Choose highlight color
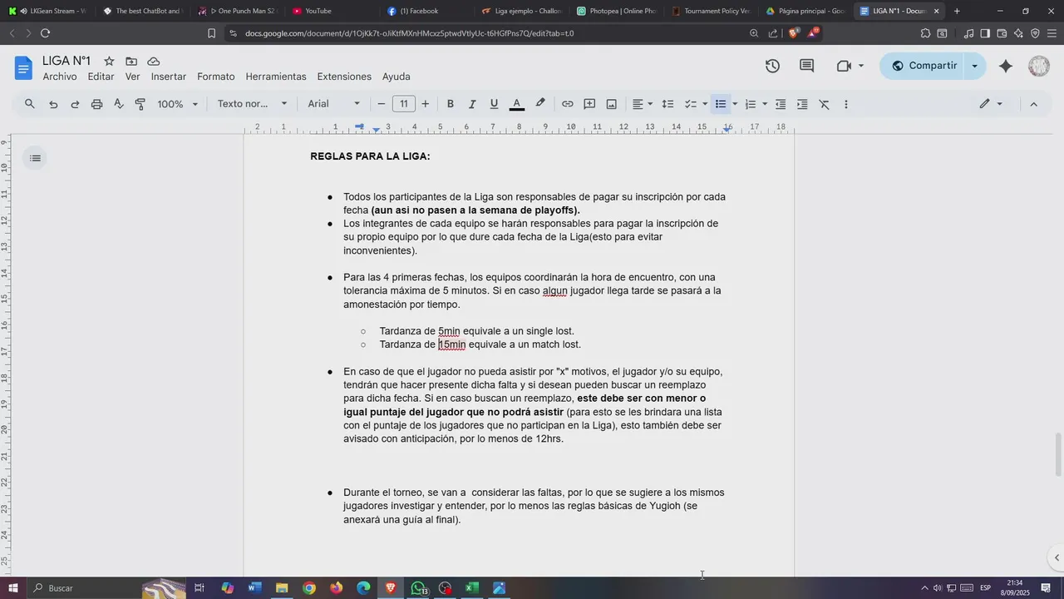 pos(540,104)
